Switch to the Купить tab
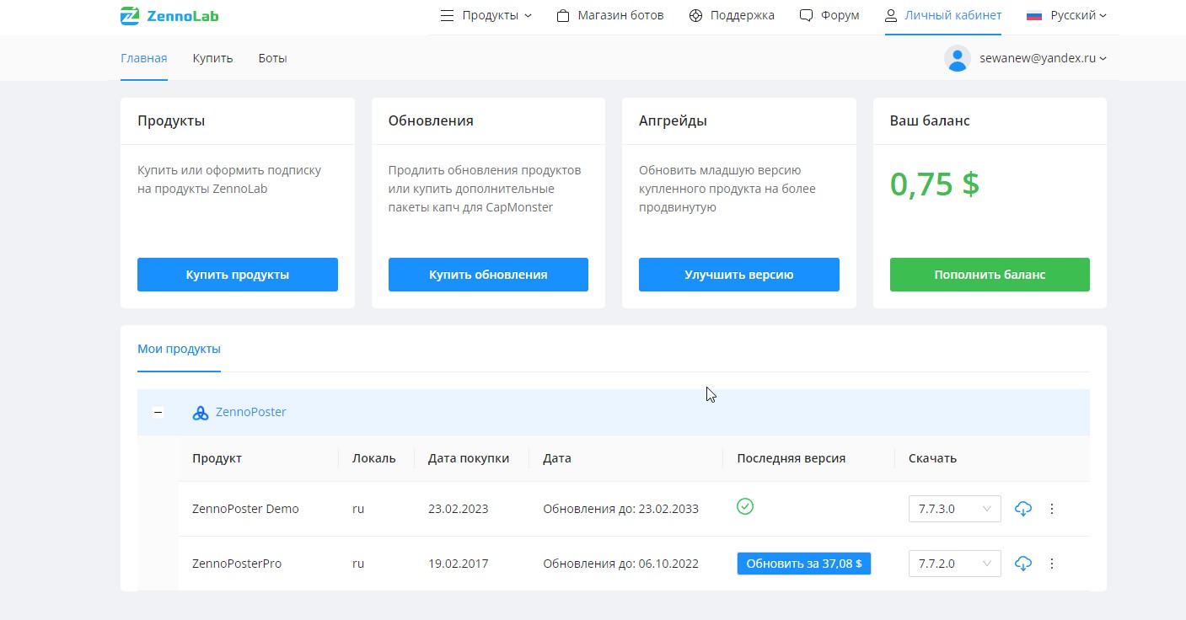The height and width of the screenshot is (620, 1186). [x=212, y=58]
